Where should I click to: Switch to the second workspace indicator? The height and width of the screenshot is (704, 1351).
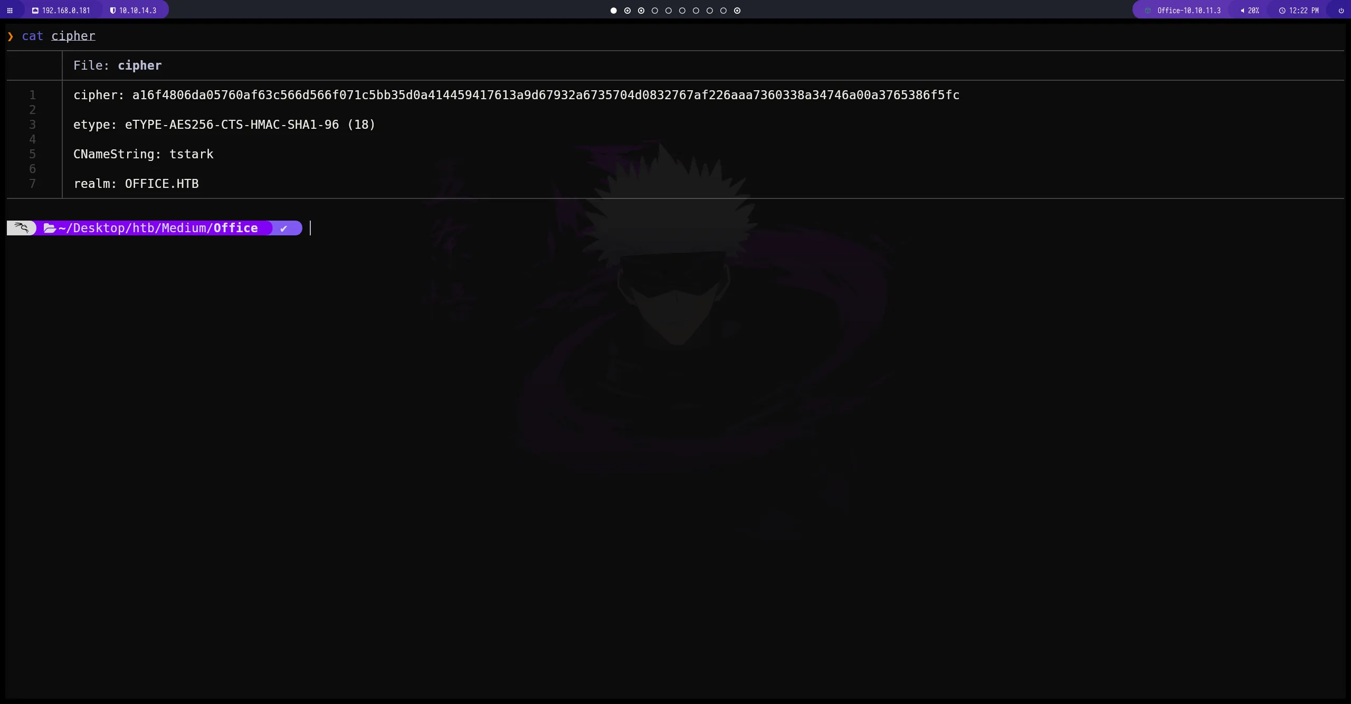point(627,10)
